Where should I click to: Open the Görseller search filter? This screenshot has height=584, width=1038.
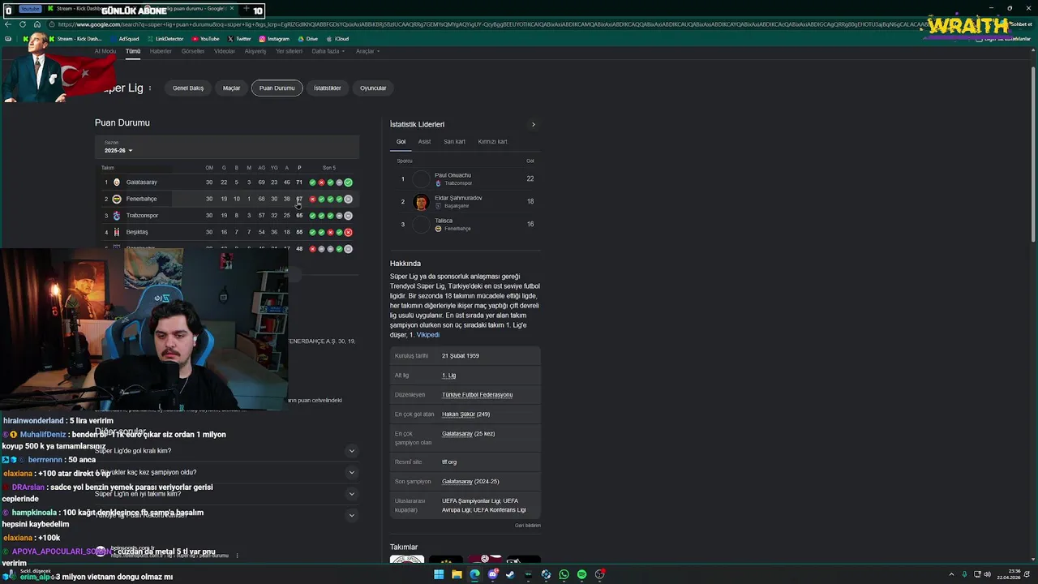point(193,51)
